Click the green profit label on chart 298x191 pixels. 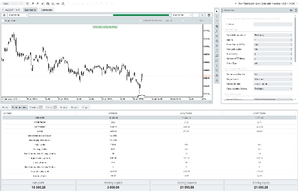click(105, 27)
